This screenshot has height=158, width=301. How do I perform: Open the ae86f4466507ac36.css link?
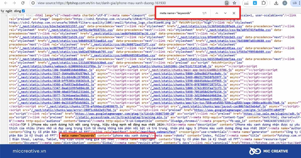123,33
